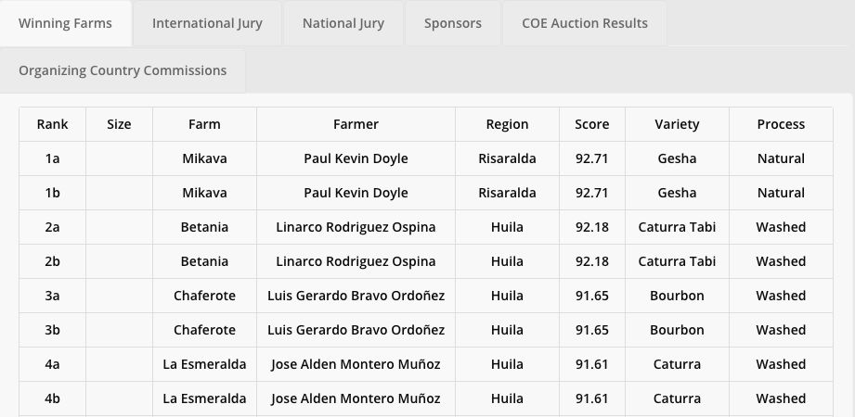Open the Sponsors tab
855x417 pixels.
tap(453, 23)
